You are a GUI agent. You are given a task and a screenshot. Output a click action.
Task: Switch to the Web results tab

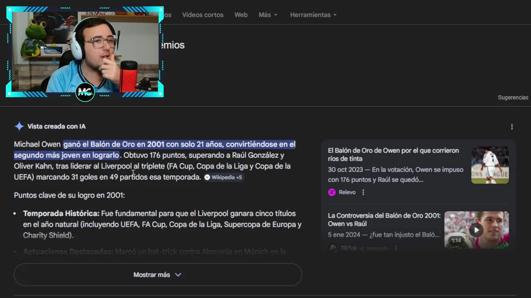point(241,15)
